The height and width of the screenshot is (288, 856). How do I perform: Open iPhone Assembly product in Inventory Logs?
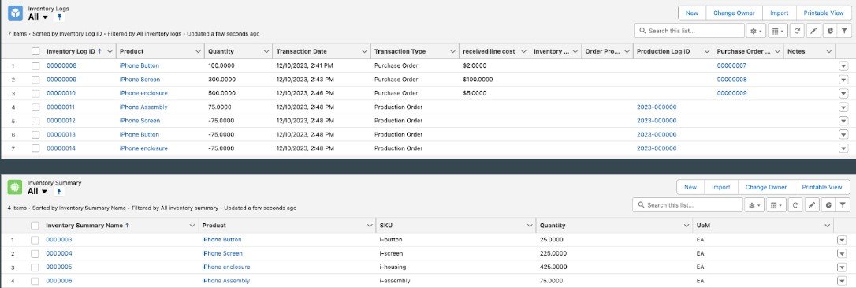(143, 107)
